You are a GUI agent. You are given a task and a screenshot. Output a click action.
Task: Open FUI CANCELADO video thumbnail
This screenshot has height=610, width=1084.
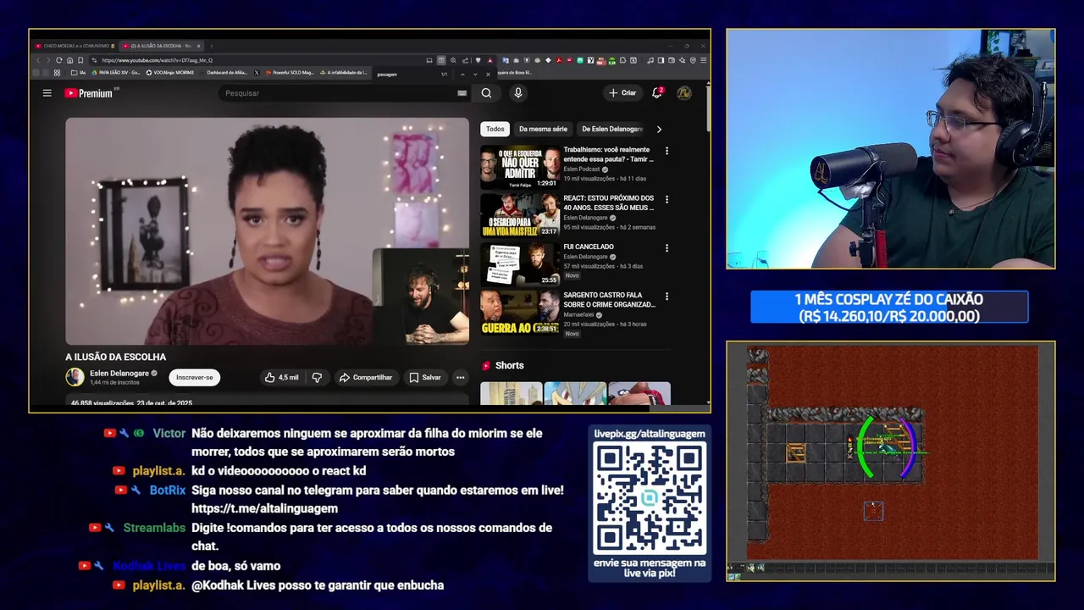520,264
